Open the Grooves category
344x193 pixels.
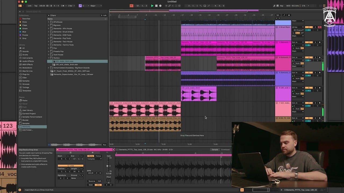(26, 84)
